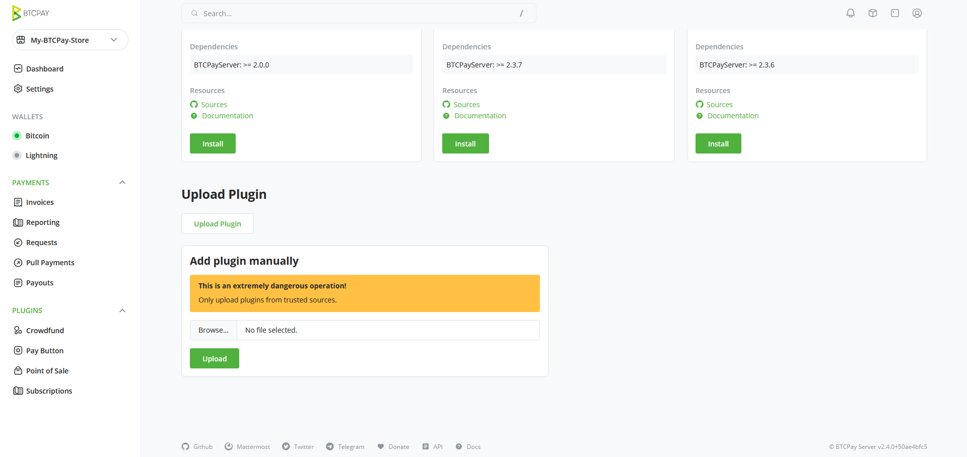This screenshot has height=457, width=967.
Task: Install plugin requiring BTCPayServer >= 2.3.6
Action: click(718, 143)
